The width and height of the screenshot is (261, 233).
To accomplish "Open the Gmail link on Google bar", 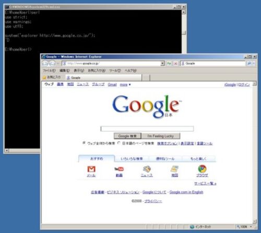I will click(x=112, y=84).
